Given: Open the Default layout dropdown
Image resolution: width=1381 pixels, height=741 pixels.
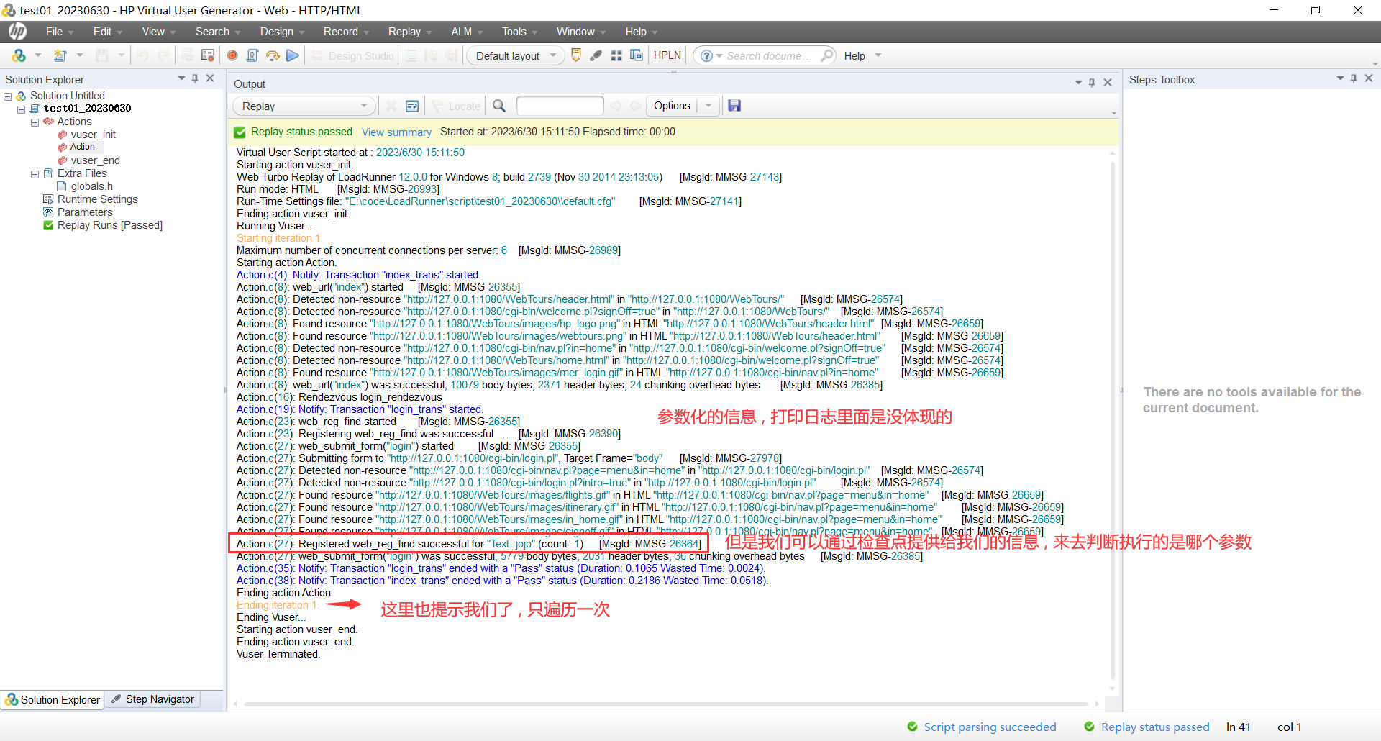Looking at the screenshot, I should point(516,55).
